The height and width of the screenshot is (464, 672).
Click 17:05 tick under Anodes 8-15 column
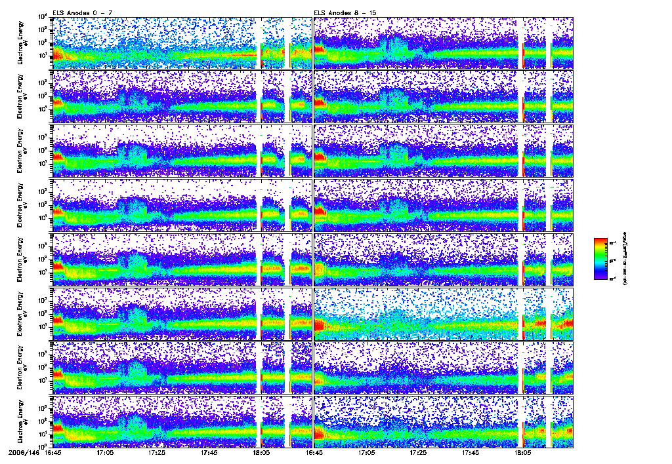(366, 452)
